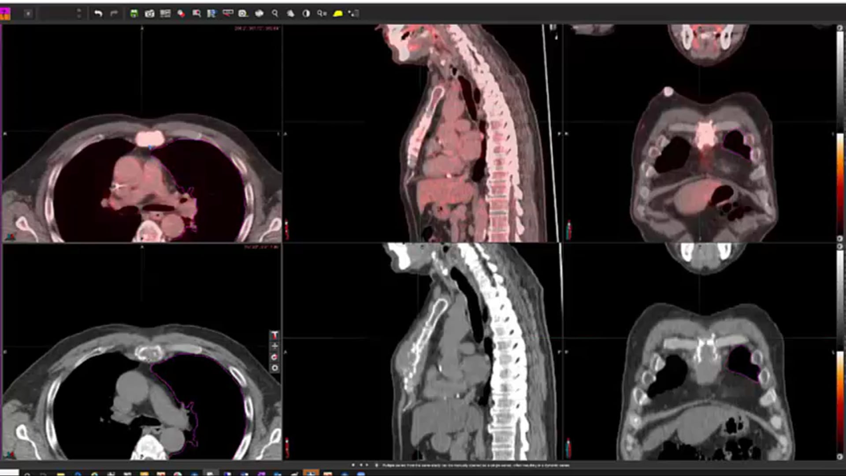Click the highlighted PET viewer icon in the taskbar

pos(312,472)
